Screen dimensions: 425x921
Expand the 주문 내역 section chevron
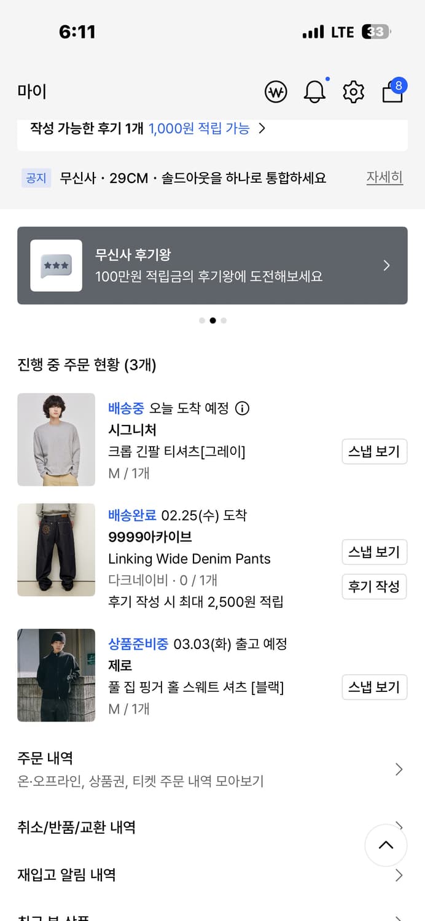click(x=400, y=767)
